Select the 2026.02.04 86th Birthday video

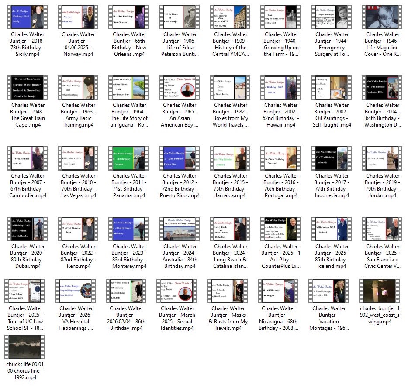pos(126,291)
